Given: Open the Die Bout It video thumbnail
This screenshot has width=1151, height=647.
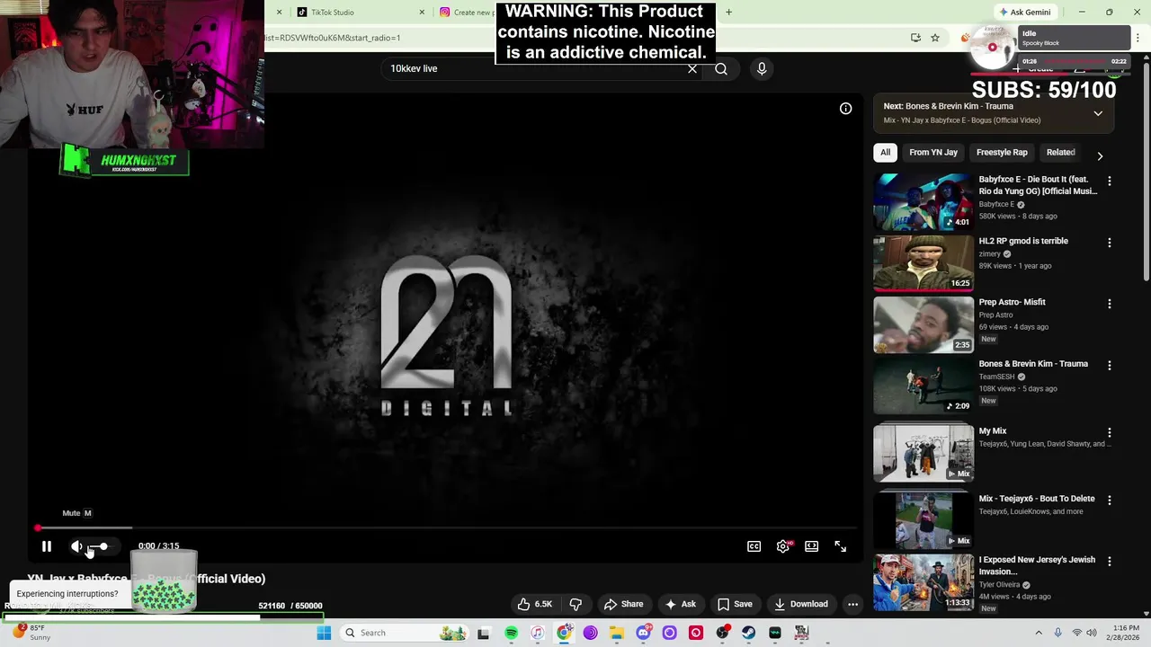Looking at the screenshot, I should pyautogui.click(x=923, y=201).
